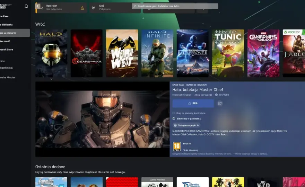This screenshot has width=305, height=187.
Task: Open the Graal profile in the sidebar
Action: click(6, 6)
